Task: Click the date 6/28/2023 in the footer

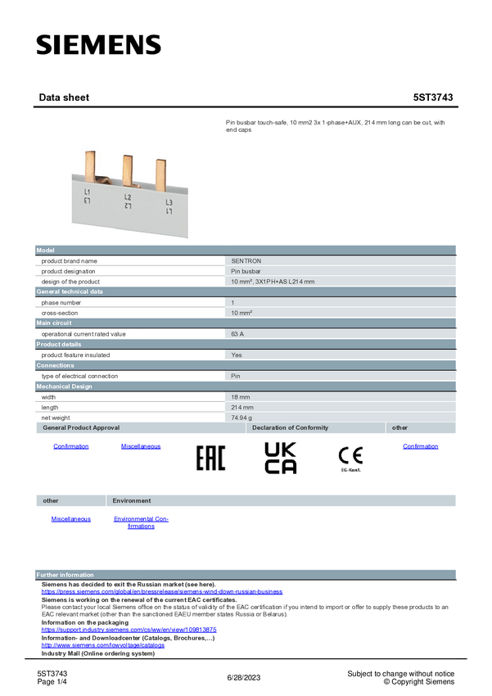Action: coord(244,678)
